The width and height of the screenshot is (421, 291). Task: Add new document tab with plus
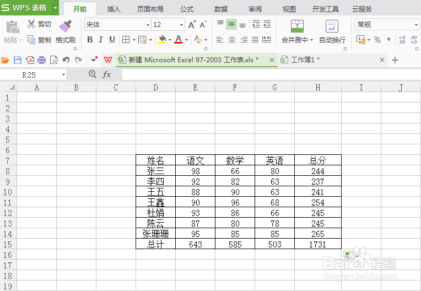click(395, 60)
